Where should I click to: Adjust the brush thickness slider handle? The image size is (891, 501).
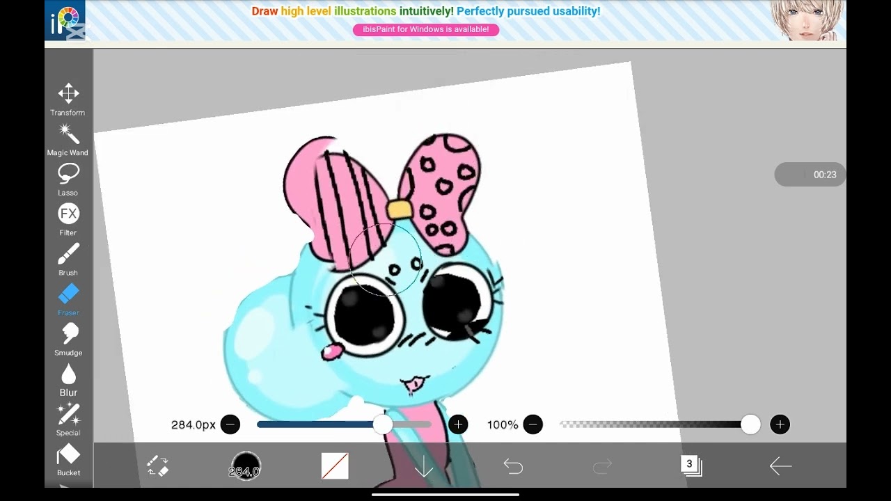tap(382, 424)
